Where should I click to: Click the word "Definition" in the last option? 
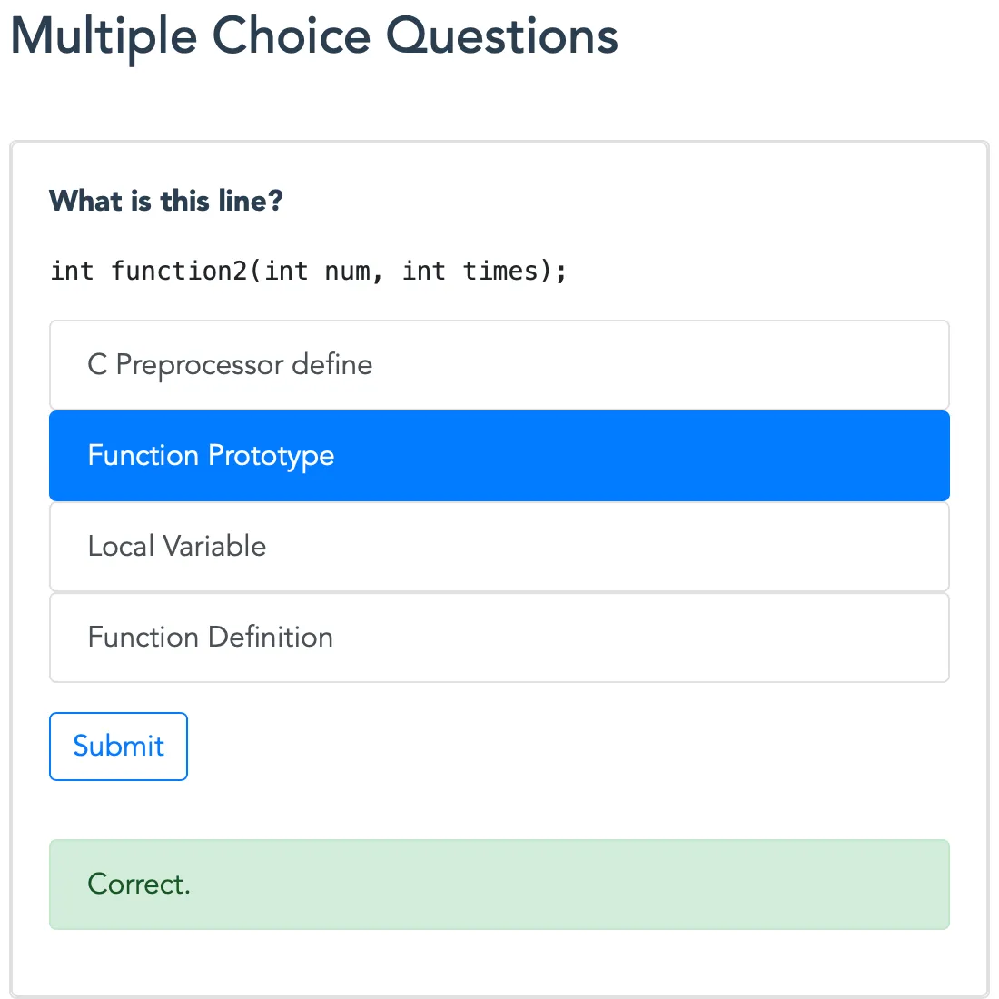pos(272,638)
